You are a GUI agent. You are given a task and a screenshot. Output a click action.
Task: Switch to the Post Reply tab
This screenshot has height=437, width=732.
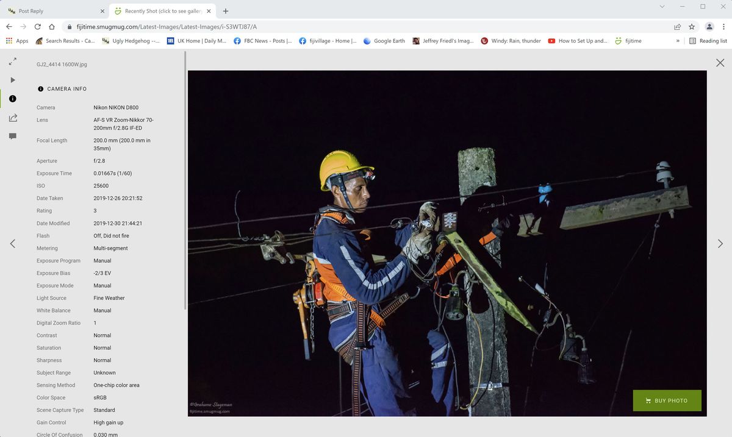[56, 11]
